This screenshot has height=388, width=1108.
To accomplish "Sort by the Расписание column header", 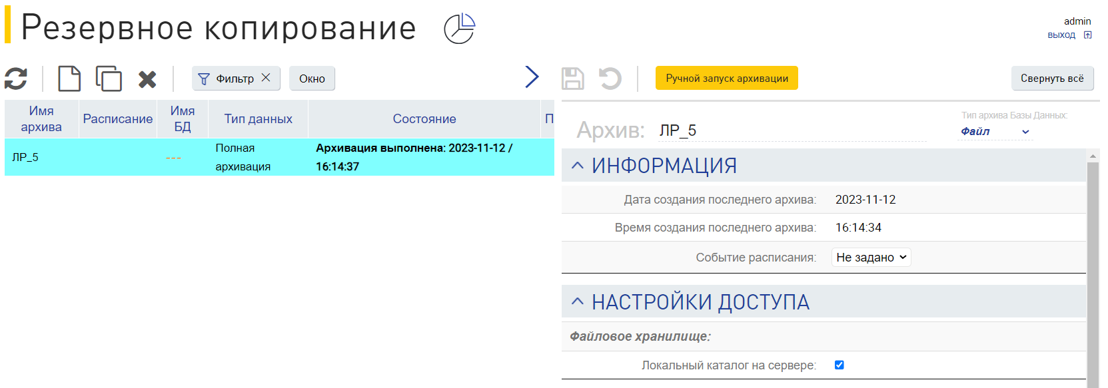I will 118,119.
